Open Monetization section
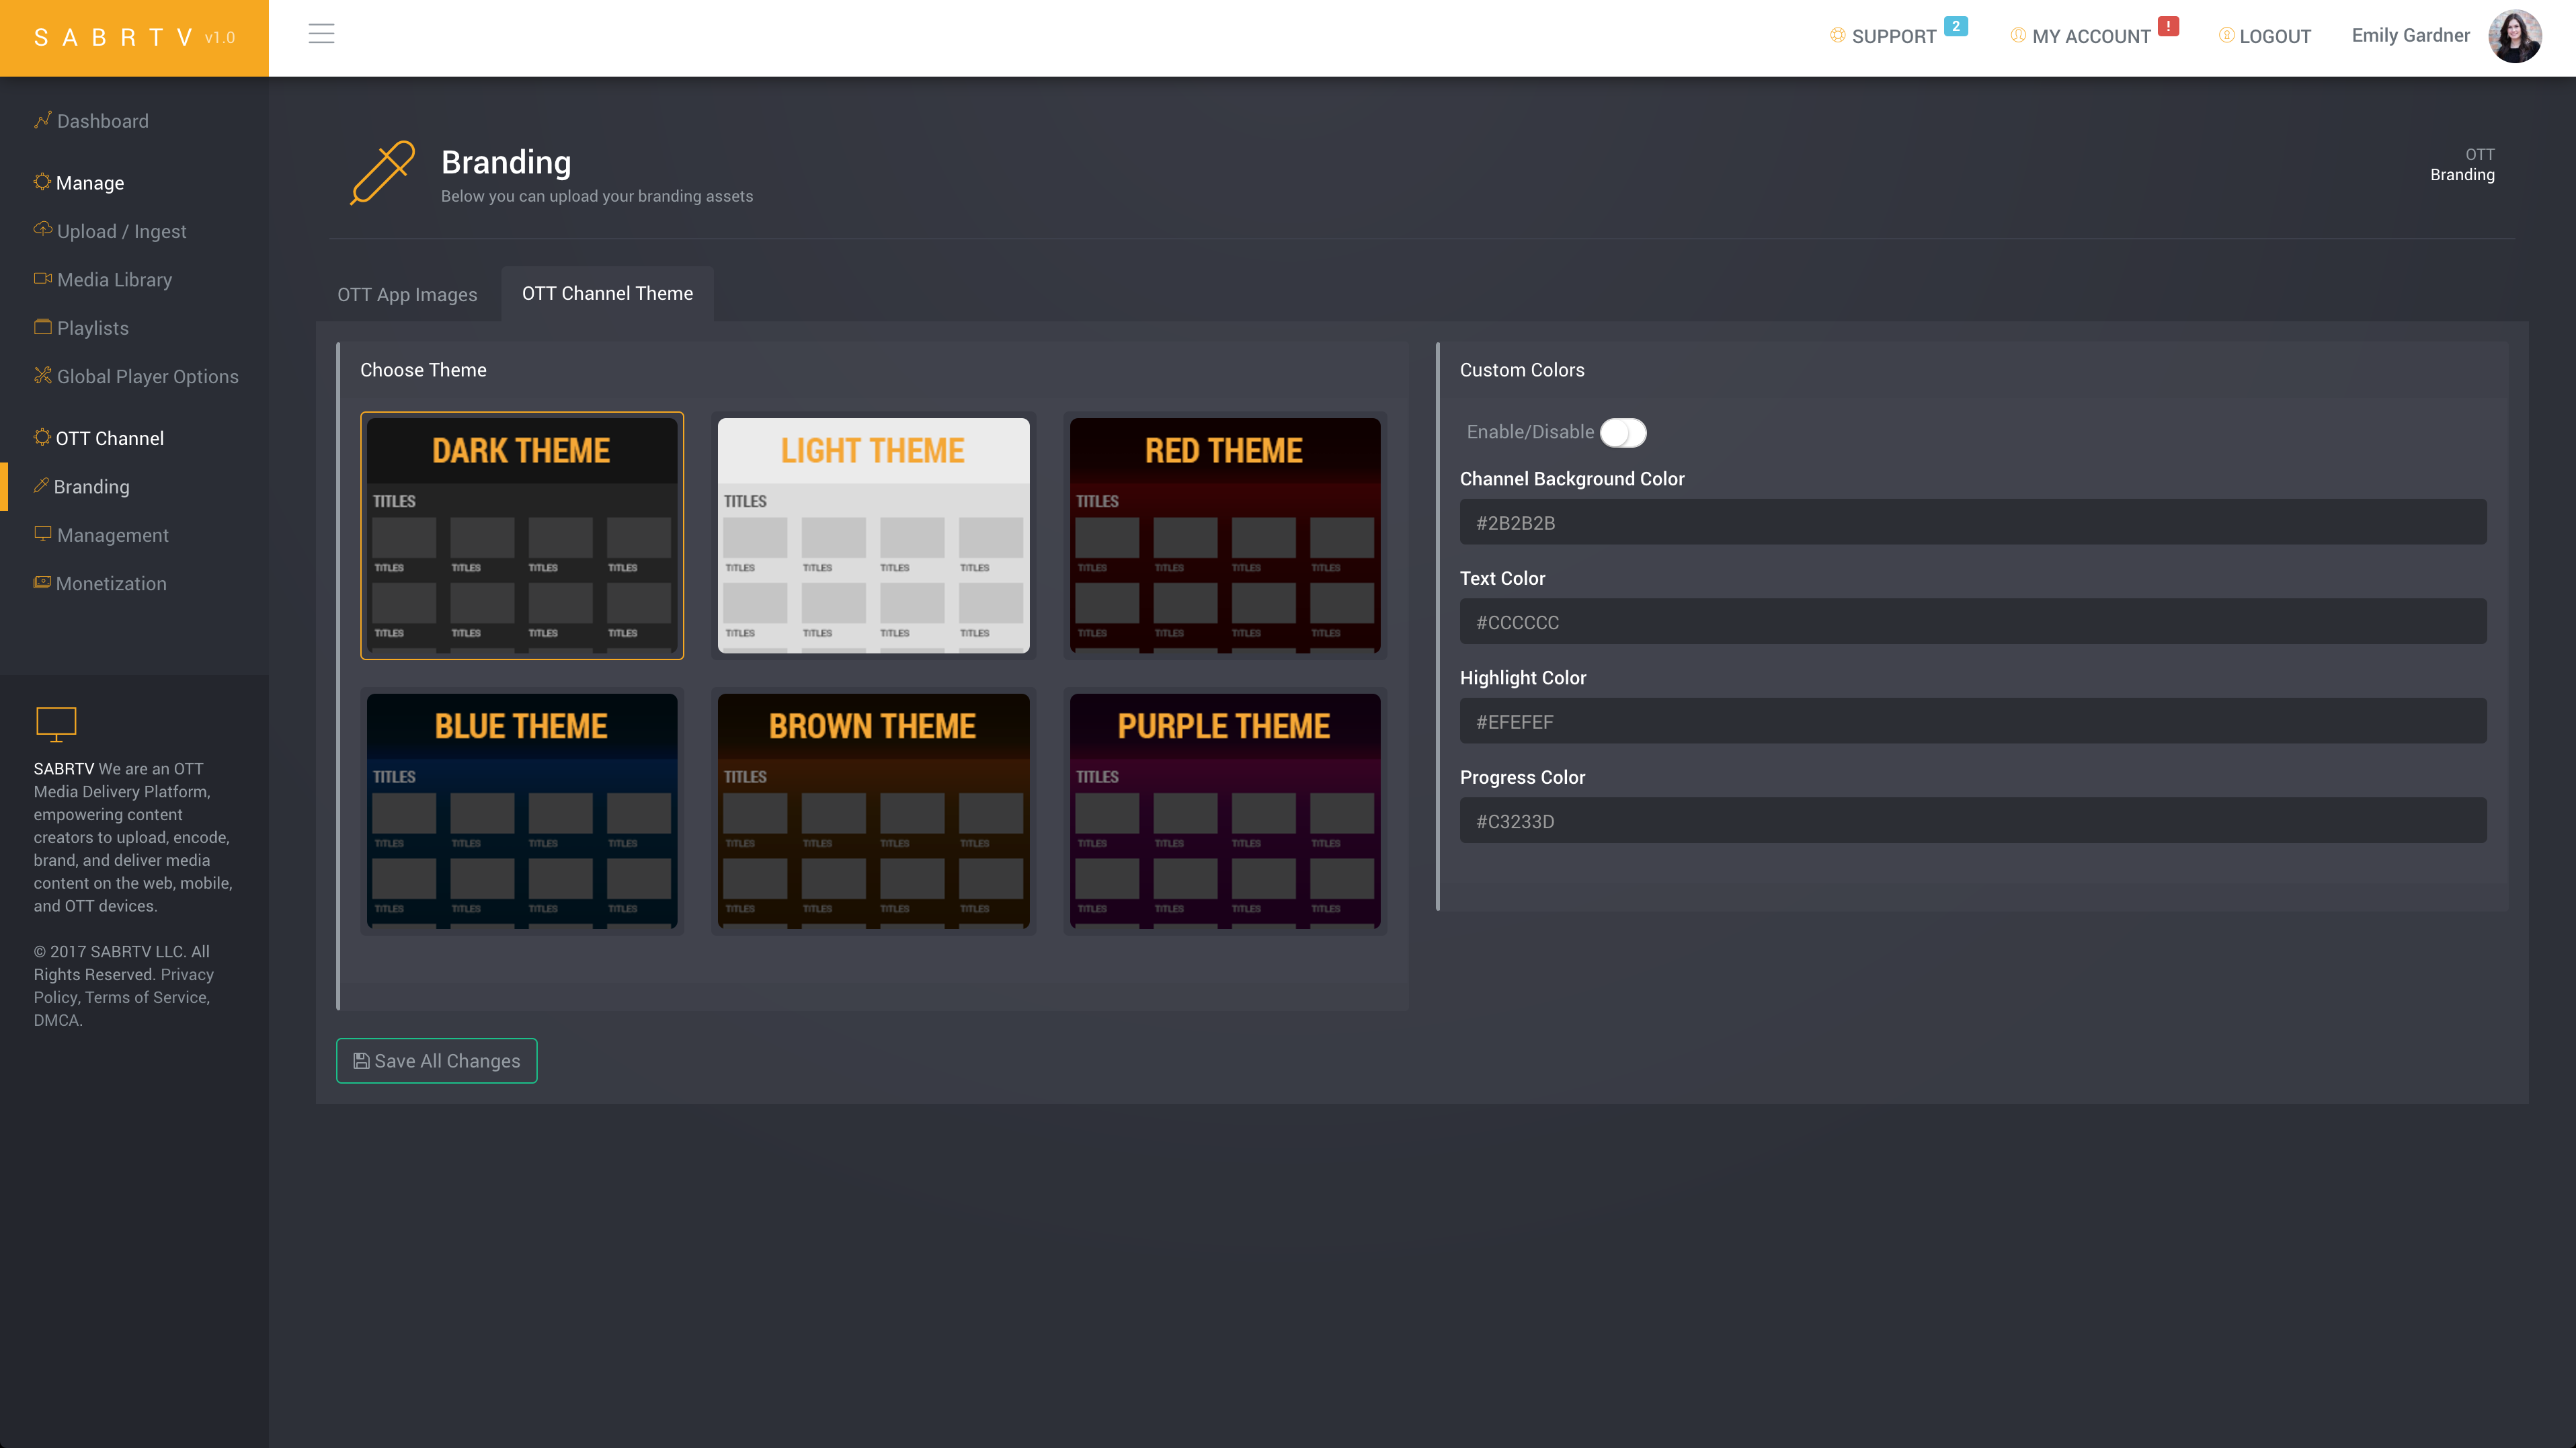 [111, 584]
